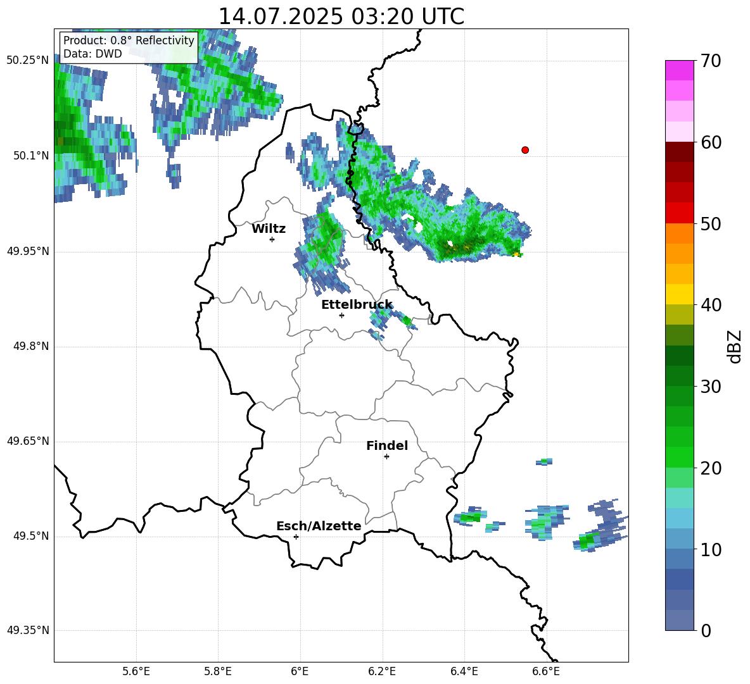
Task: Click the 49.5°N latitude label
Action: 31,535
